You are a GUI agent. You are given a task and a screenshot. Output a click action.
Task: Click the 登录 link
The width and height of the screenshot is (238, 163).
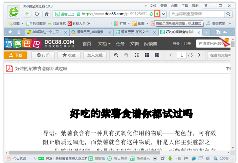click(x=176, y=44)
